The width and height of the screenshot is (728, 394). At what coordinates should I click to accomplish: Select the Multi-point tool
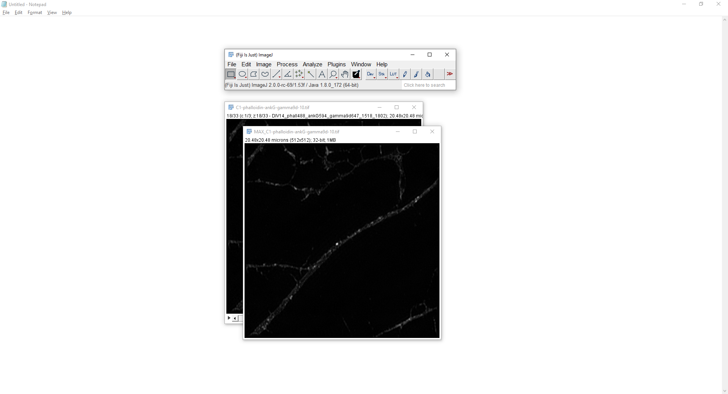[299, 74]
